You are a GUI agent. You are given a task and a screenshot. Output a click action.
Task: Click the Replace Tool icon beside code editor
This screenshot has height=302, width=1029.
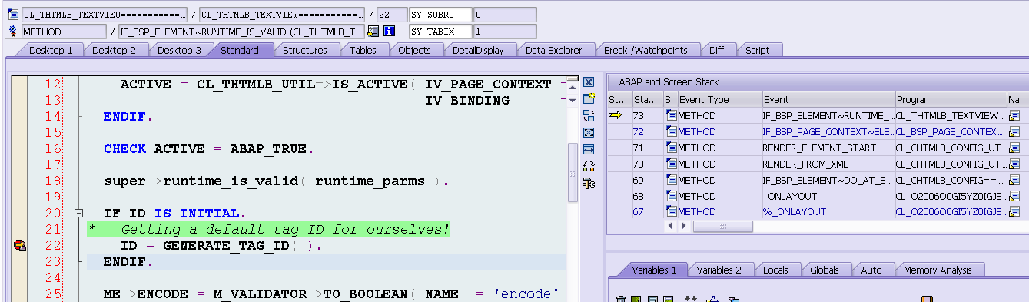(x=589, y=115)
